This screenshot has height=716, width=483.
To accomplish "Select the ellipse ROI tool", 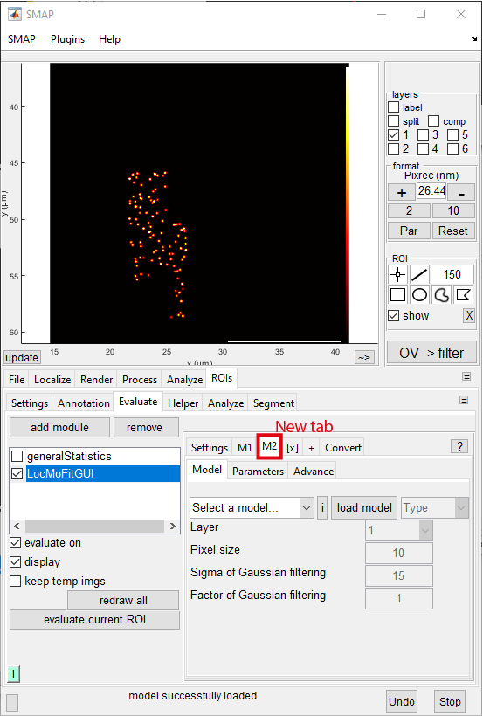I will [x=419, y=295].
